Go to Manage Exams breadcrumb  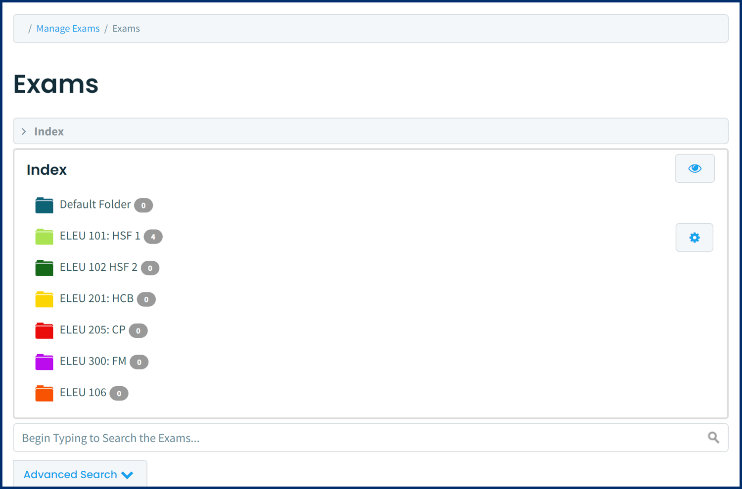pos(68,29)
